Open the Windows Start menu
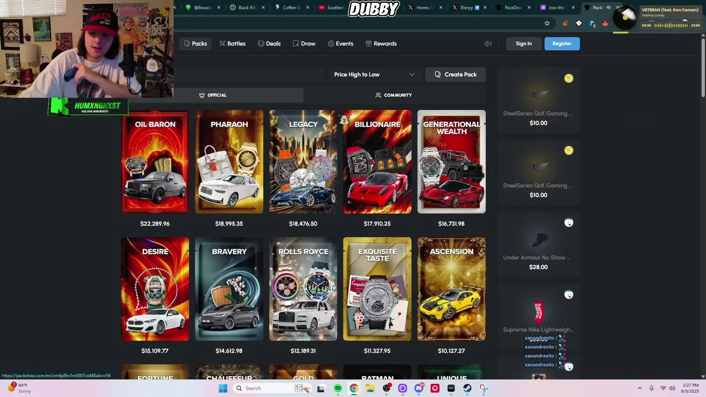The height and width of the screenshot is (397, 706). 223,388
